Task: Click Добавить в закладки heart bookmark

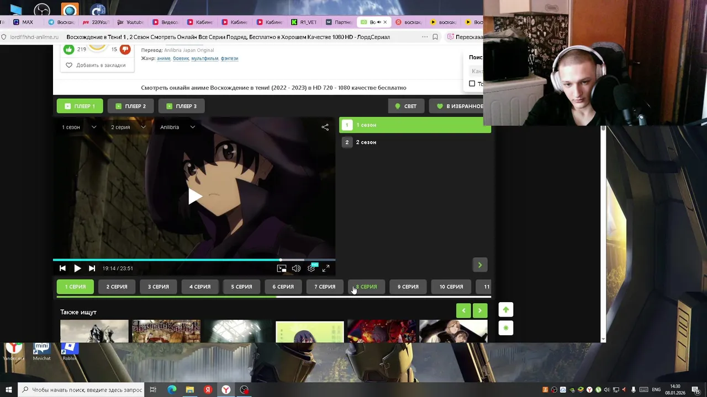Action: (96, 65)
